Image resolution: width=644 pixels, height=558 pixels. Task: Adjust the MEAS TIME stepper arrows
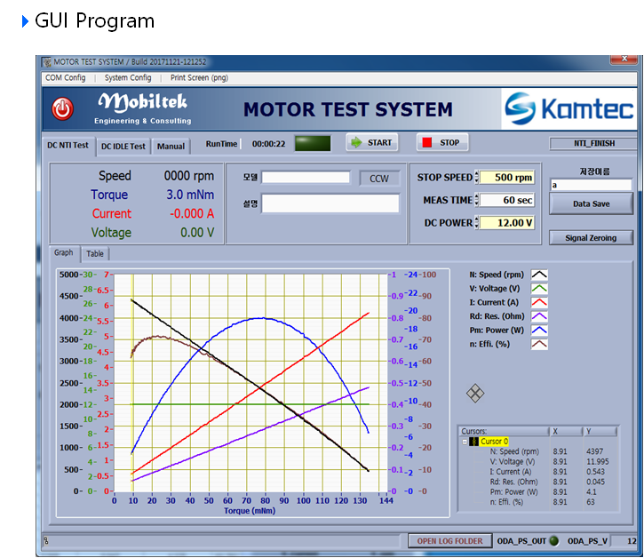pyautogui.click(x=476, y=200)
